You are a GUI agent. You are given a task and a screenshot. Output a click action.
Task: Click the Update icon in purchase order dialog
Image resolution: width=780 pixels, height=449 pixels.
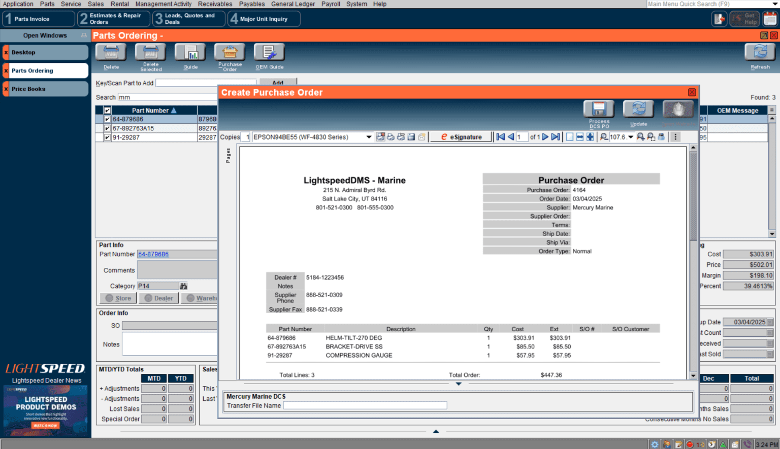click(x=638, y=109)
